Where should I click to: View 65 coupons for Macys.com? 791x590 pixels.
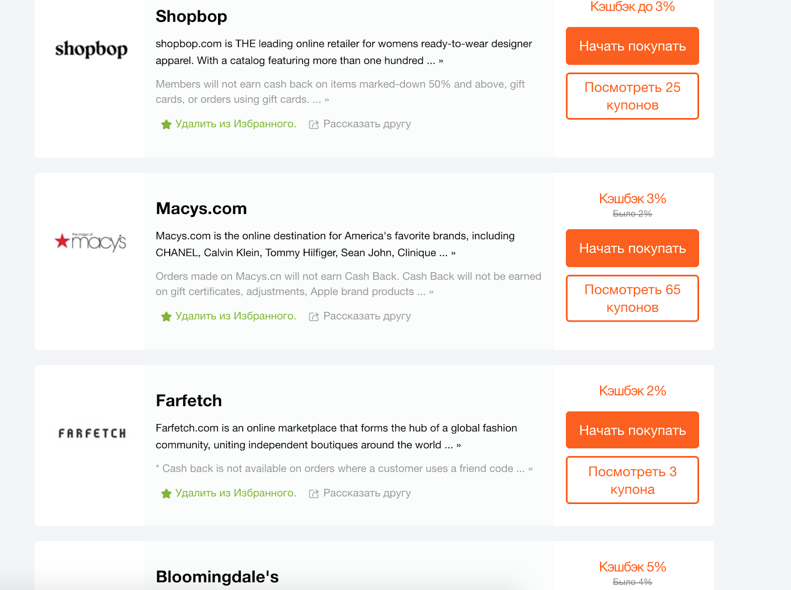coord(632,298)
